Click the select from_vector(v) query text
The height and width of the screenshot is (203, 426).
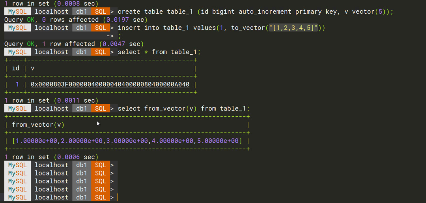click(183, 109)
